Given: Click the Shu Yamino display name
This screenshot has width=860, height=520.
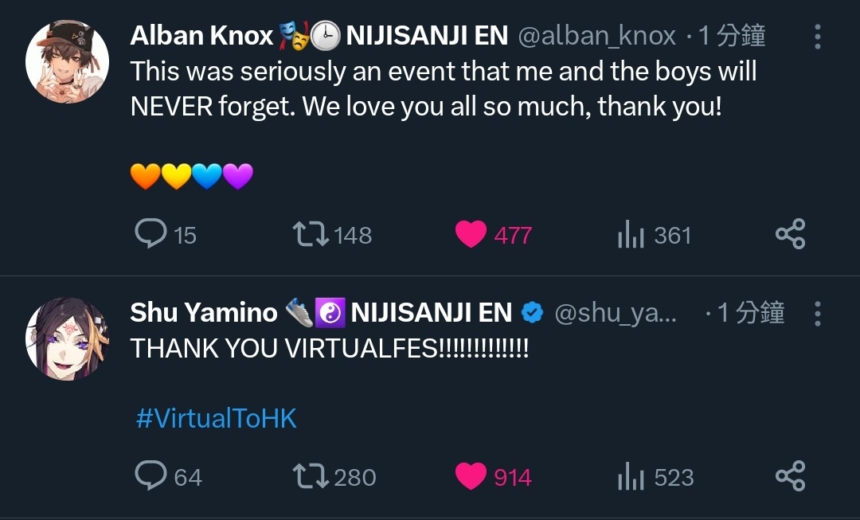Looking at the screenshot, I should 204,313.
